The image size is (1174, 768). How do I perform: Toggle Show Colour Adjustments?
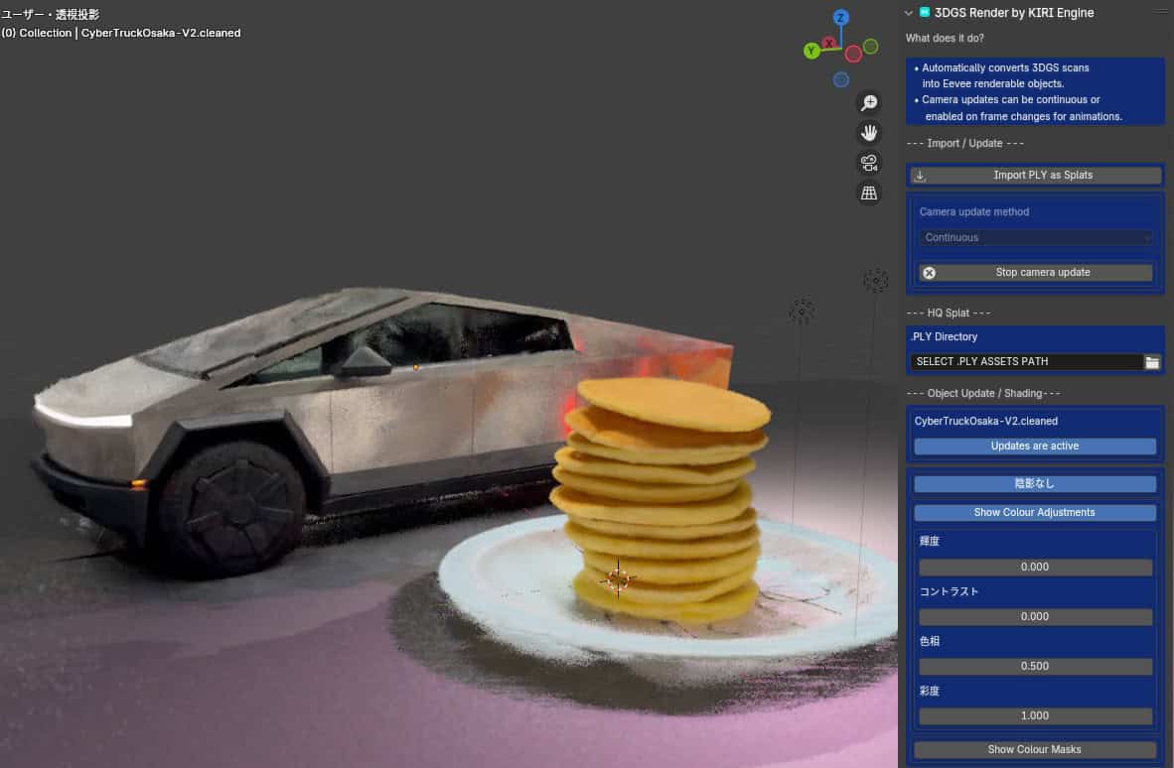(x=1035, y=513)
